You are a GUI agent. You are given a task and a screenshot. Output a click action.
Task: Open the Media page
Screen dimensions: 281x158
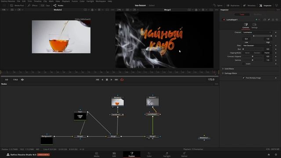pos(97,154)
